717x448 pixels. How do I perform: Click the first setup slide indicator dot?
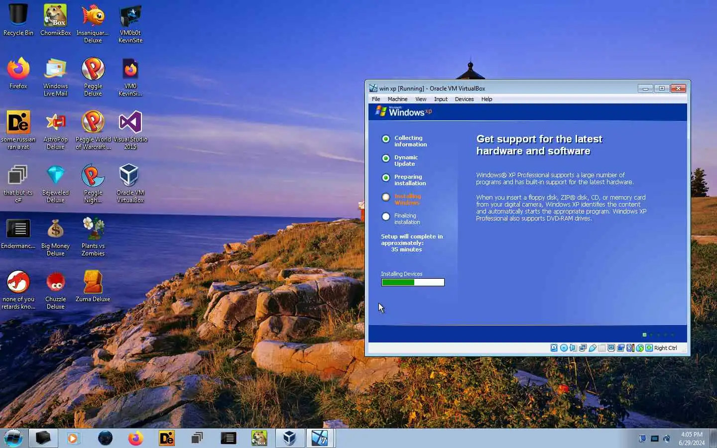644,335
